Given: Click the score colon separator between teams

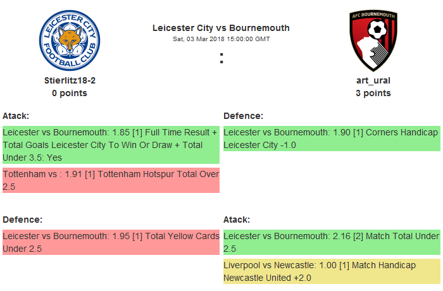Looking at the screenshot, I should 221,58.
